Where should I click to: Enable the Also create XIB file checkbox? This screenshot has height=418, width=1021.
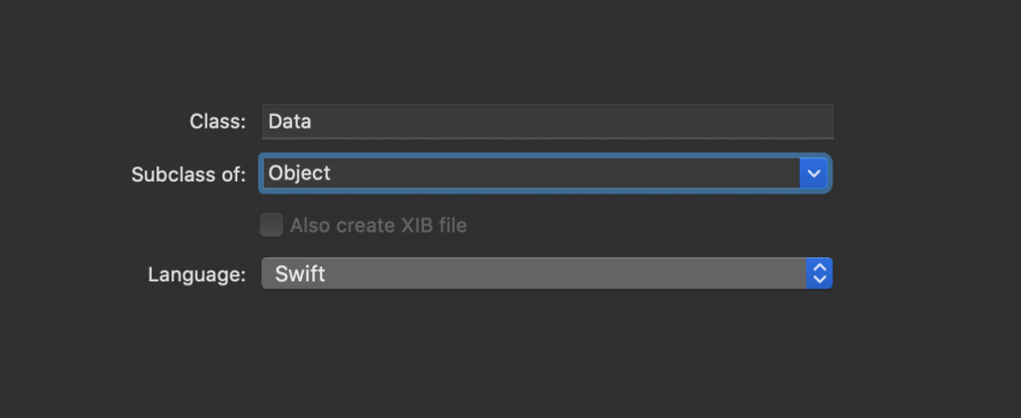[x=271, y=225]
